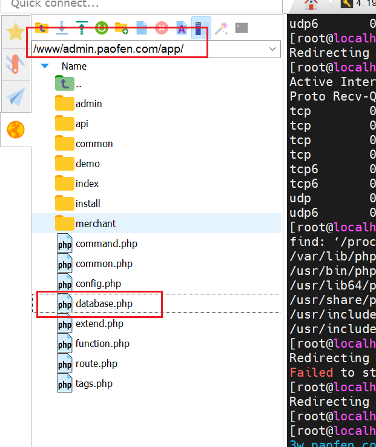Click the rename icon with letter A

point(181,27)
